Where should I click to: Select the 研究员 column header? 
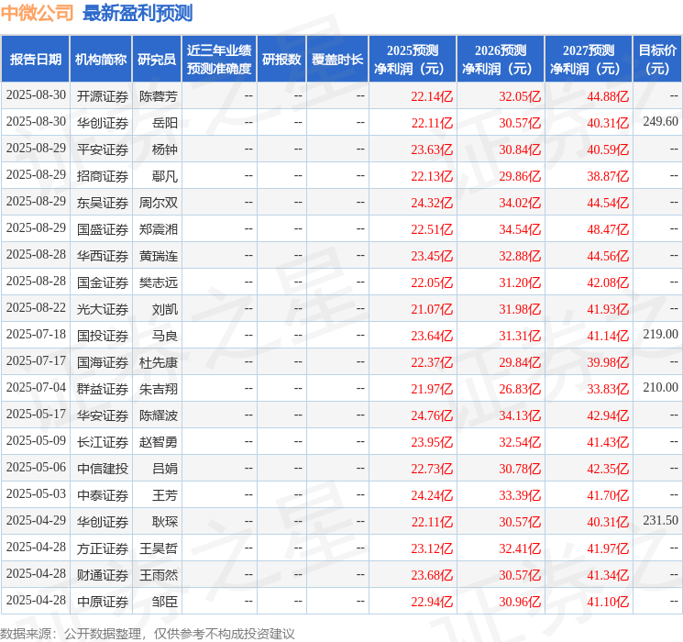[157, 60]
